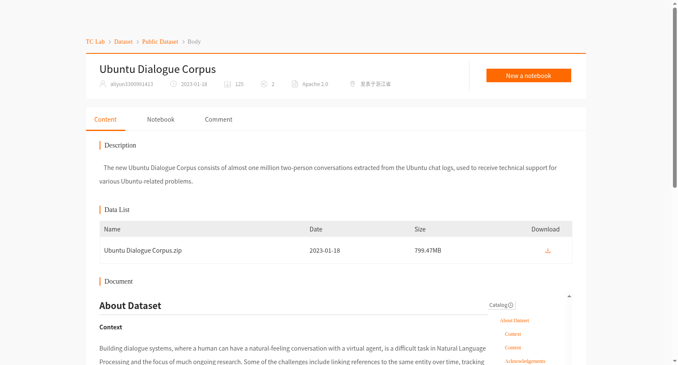Viewport: 678px width, 365px height.
Task: Click the 发表于浙江省 location text
Action: 375,84
